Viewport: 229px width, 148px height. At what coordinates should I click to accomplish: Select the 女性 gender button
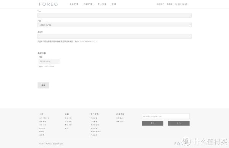(x=179, y=123)
